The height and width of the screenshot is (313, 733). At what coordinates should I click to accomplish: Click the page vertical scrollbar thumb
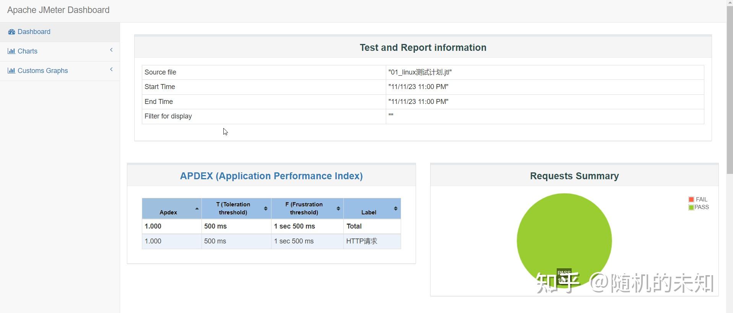tap(729, 88)
